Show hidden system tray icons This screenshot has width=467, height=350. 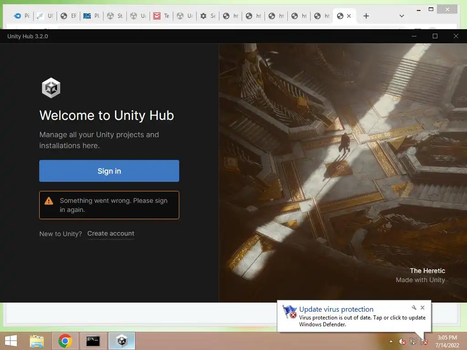(391, 341)
